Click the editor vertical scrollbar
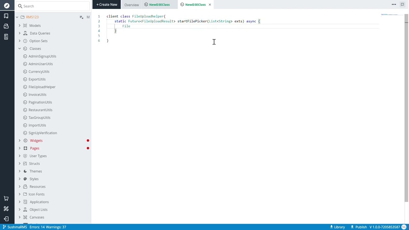 pos(406,109)
